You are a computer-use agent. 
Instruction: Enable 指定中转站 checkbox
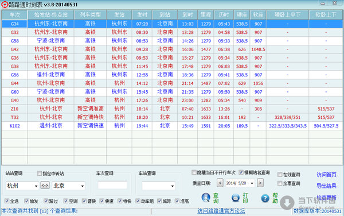(39, 173)
